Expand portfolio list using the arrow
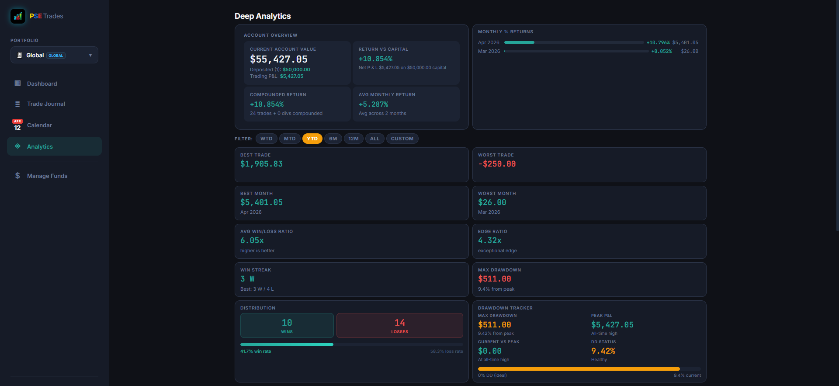The image size is (839, 386). click(90, 55)
